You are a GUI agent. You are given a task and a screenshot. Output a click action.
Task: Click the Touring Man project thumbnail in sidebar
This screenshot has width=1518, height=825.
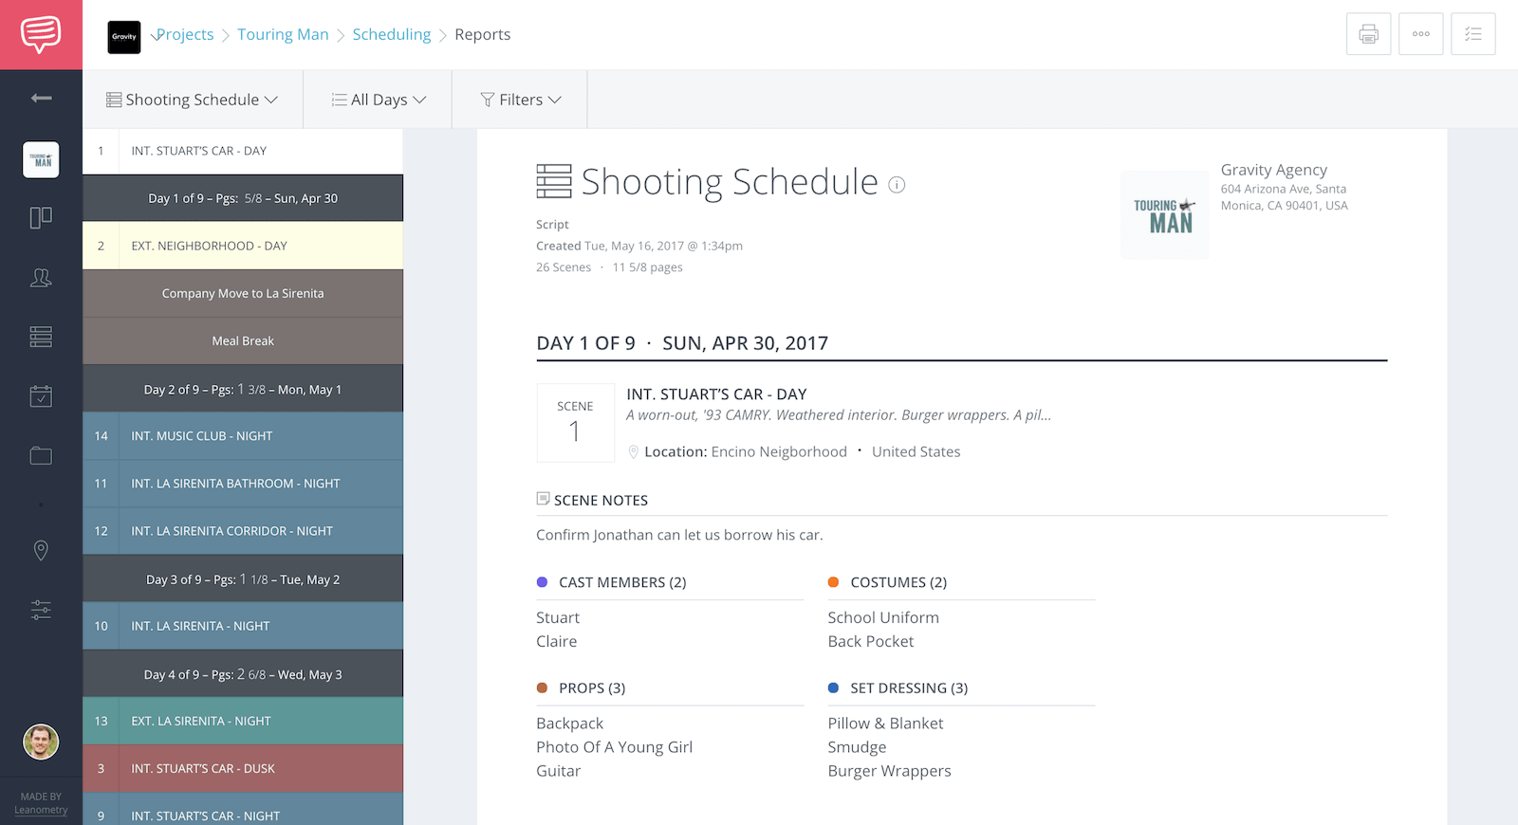[41, 160]
